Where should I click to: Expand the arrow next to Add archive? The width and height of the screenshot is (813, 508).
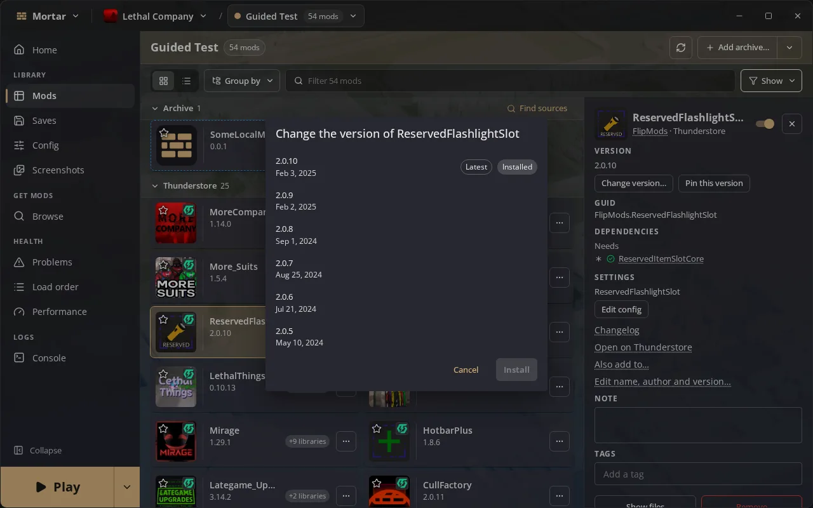pyautogui.click(x=789, y=47)
